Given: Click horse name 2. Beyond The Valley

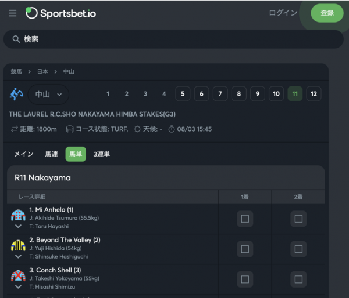Looking at the screenshot, I should tap(65, 240).
